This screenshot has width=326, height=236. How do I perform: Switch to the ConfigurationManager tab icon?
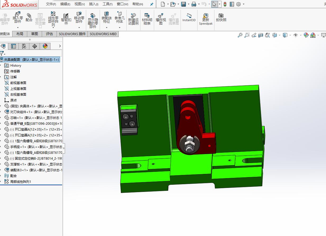24,46
